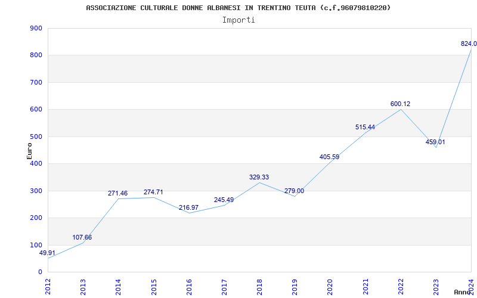Click the 2014 year label
477x298 pixels.
pyautogui.click(x=119, y=287)
